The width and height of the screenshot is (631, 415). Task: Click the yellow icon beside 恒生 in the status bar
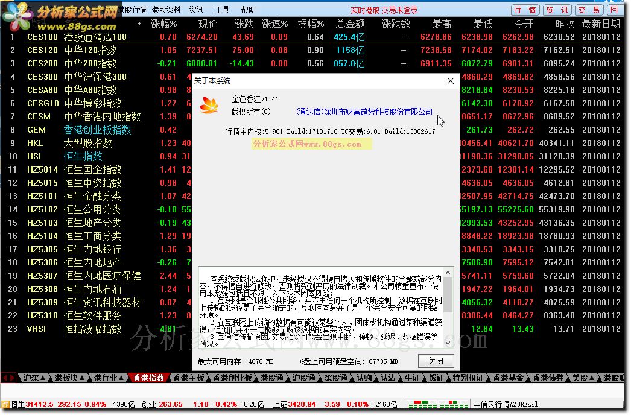point(5,404)
